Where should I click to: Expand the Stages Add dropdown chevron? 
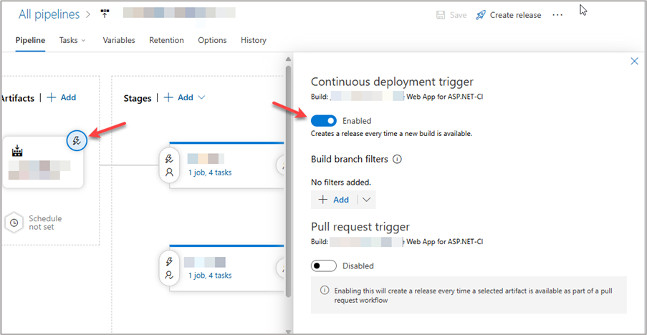(x=201, y=97)
